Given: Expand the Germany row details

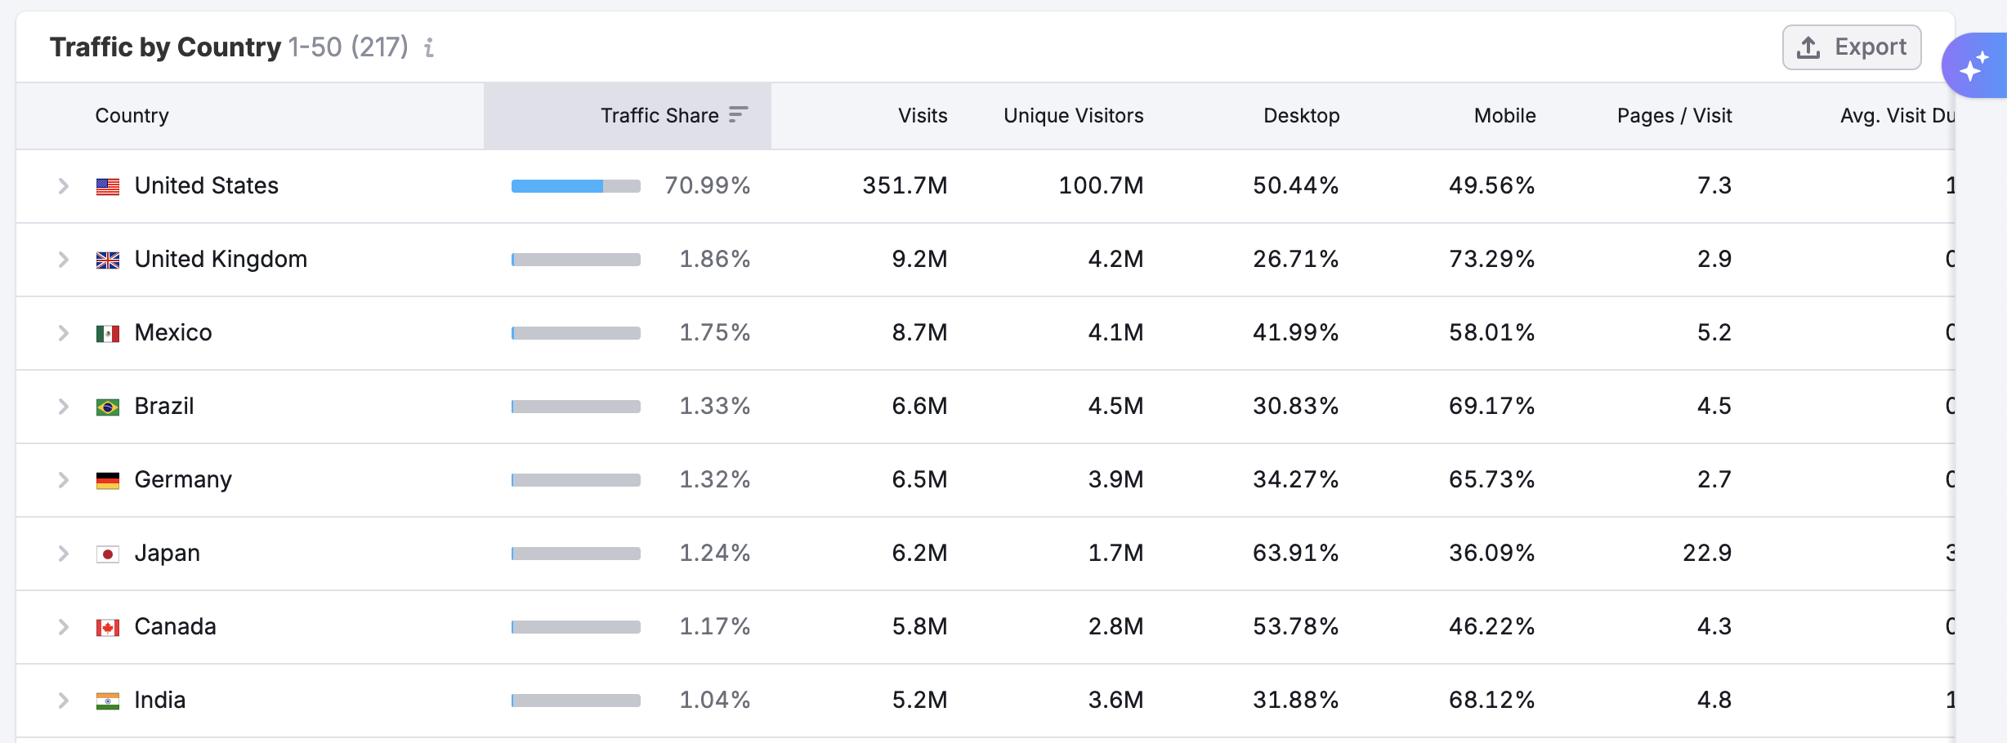Looking at the screenshot, I should pos(64,479).
